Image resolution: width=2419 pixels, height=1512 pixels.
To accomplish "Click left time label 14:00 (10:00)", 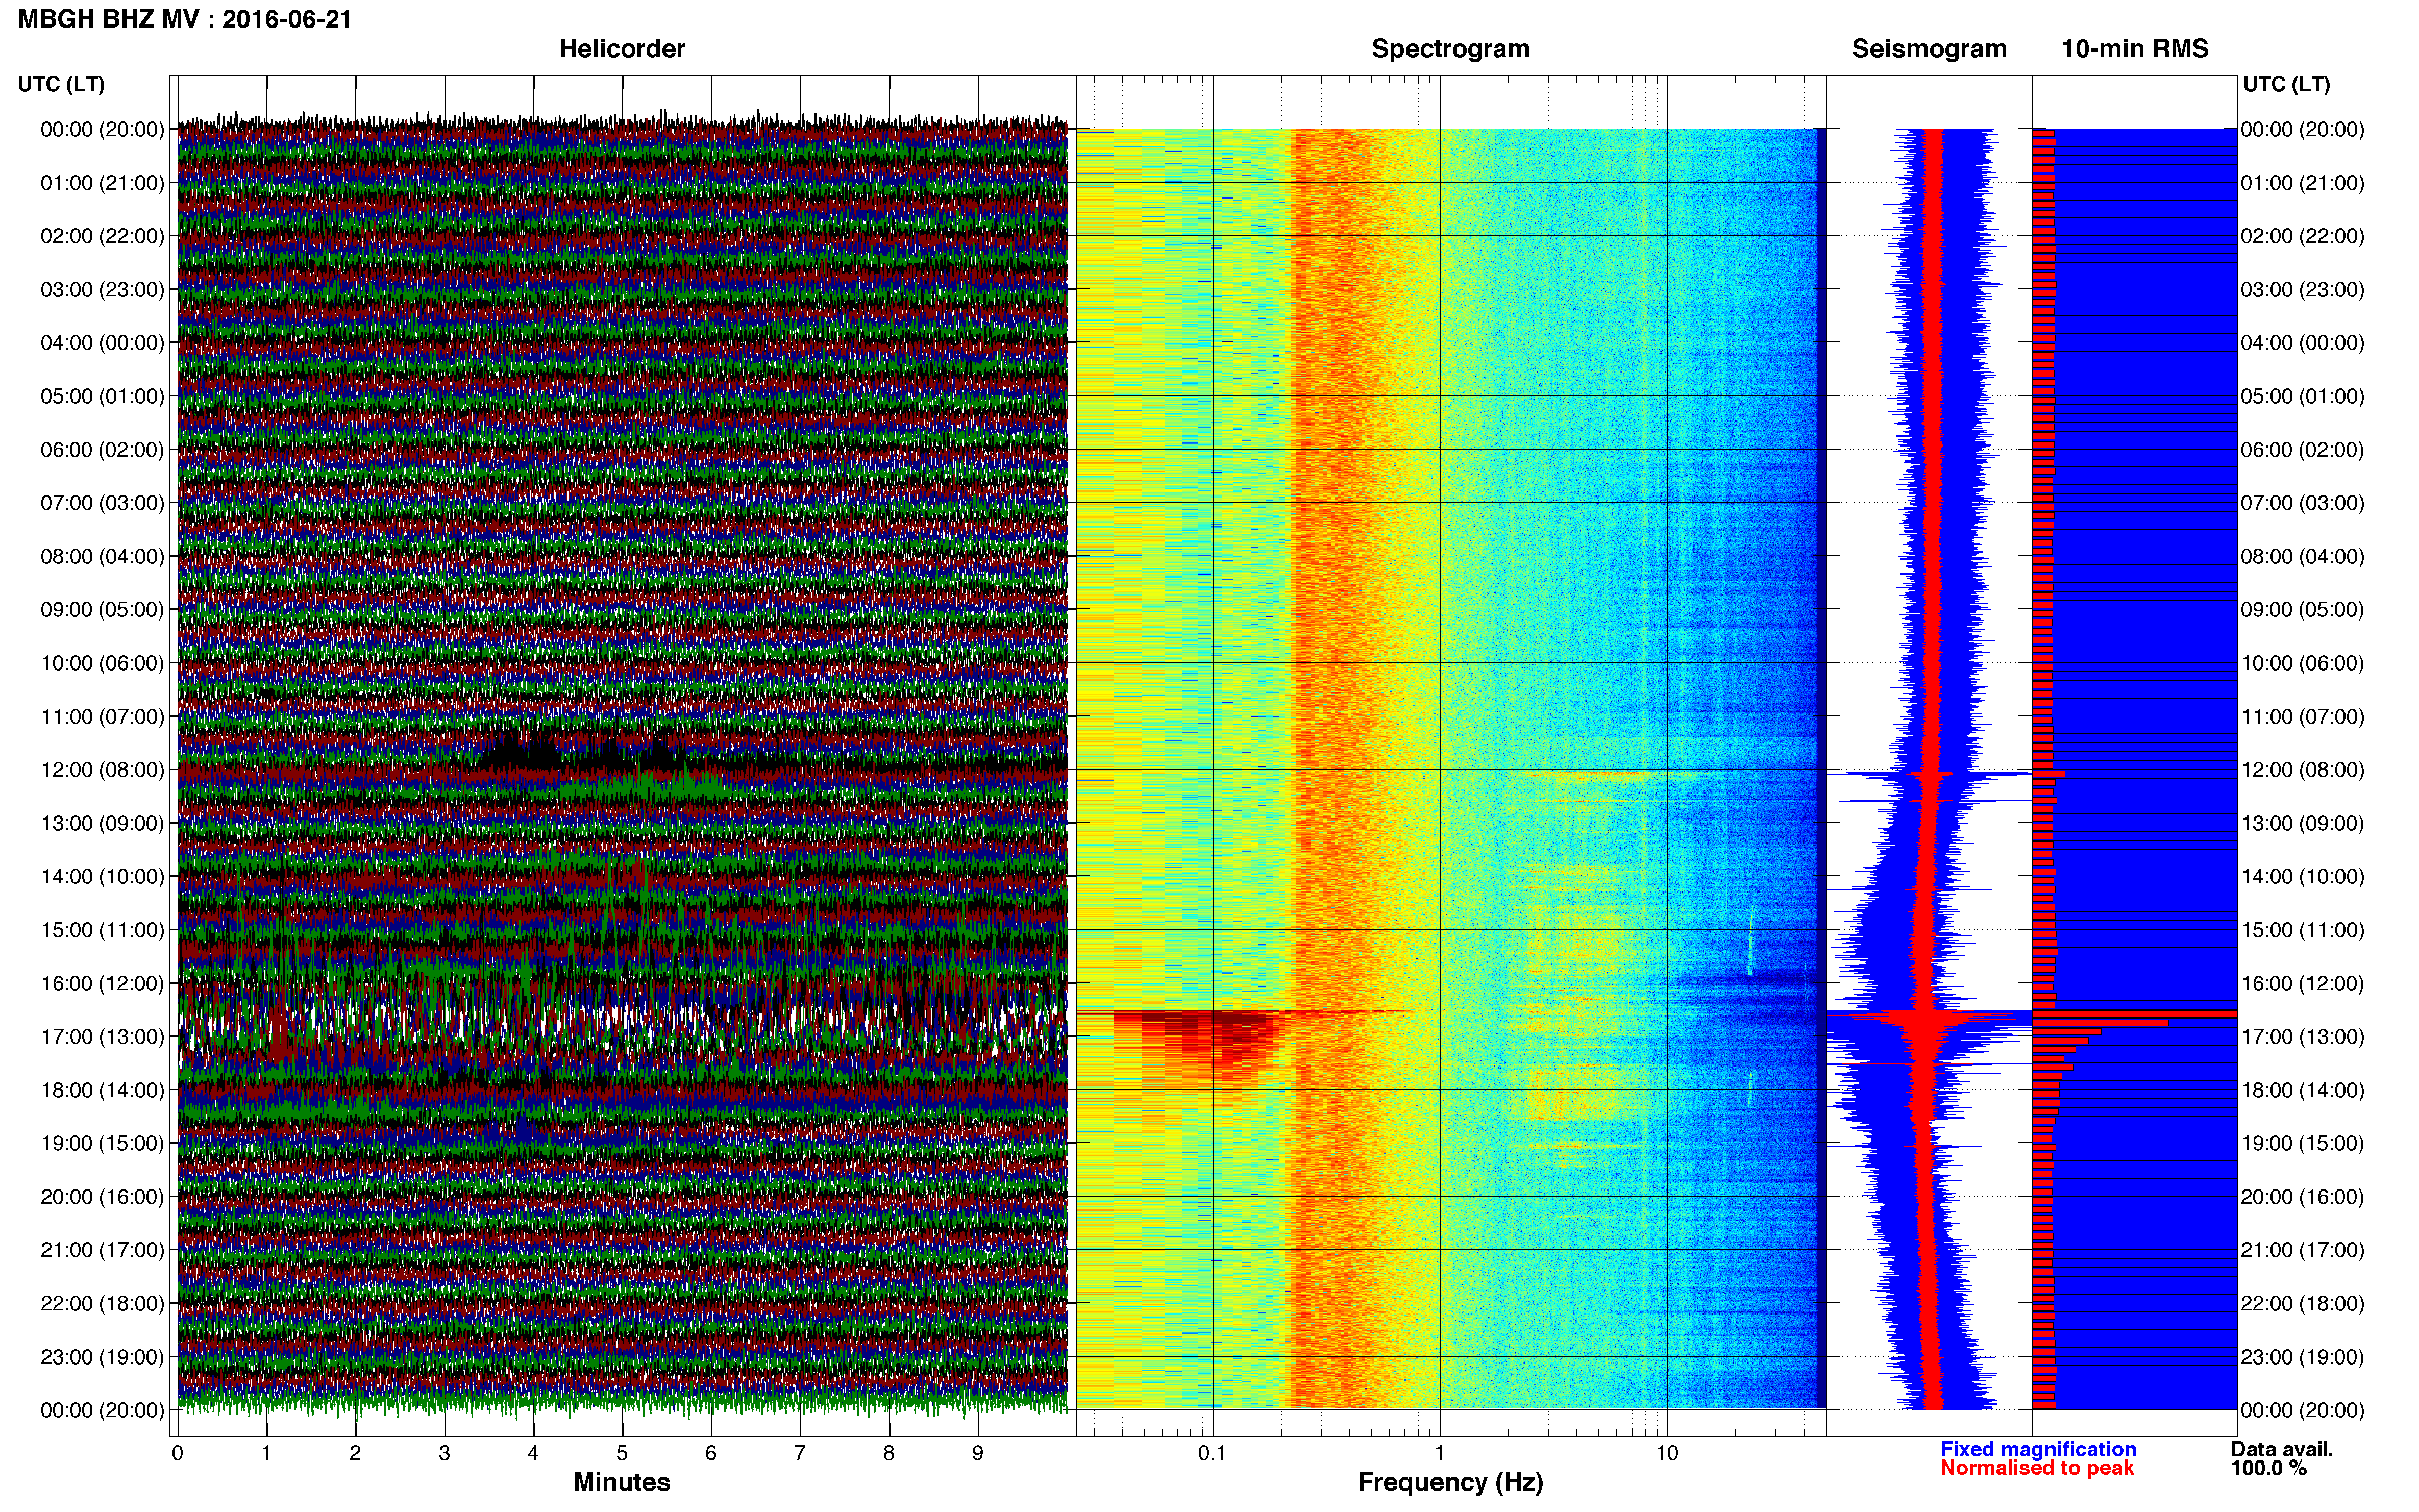I will coord(102,876).
